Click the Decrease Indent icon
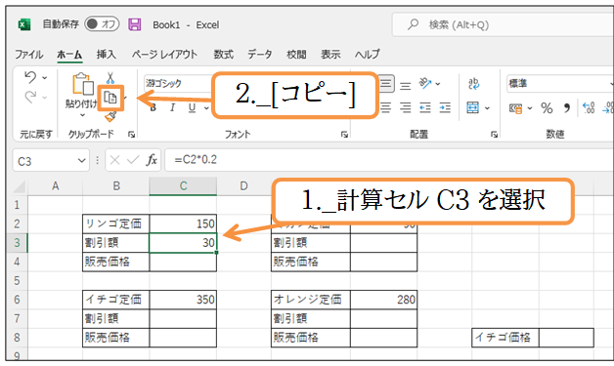Viewport: 614px width, 366px height. pyautogui.click(x=425, y=107)
